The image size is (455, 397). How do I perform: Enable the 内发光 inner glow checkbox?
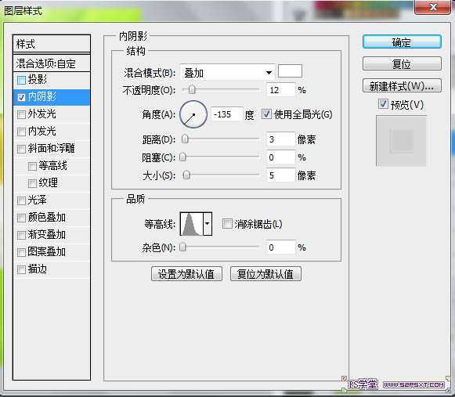[x=21, y=132]
